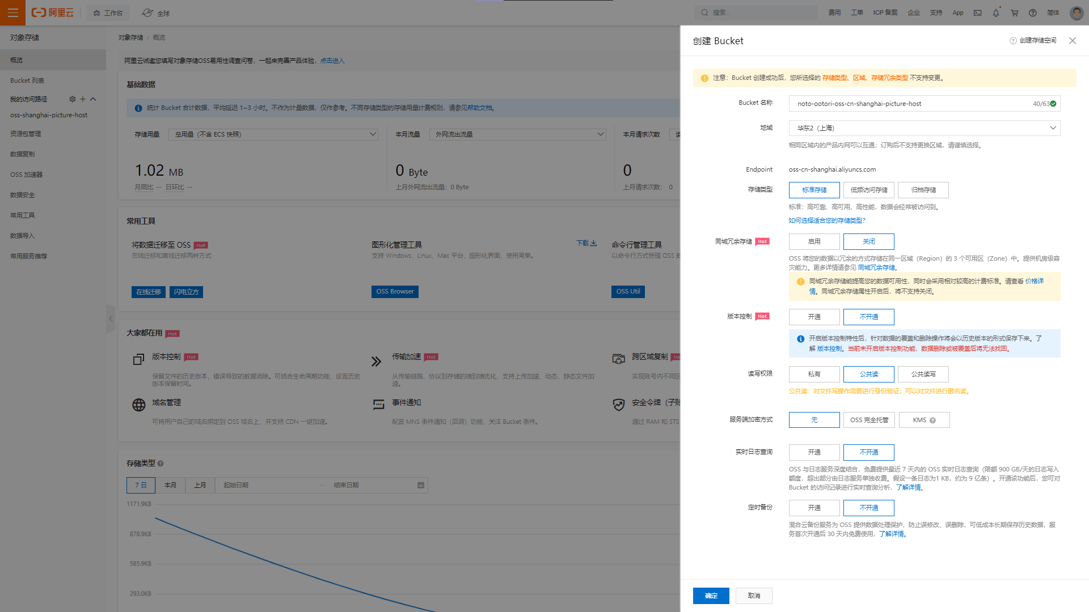Image resolution: width=1089 pixels, height=612 pixels.
Task: Open the 地域 region dropdown
Action: [x=925, y=128]
